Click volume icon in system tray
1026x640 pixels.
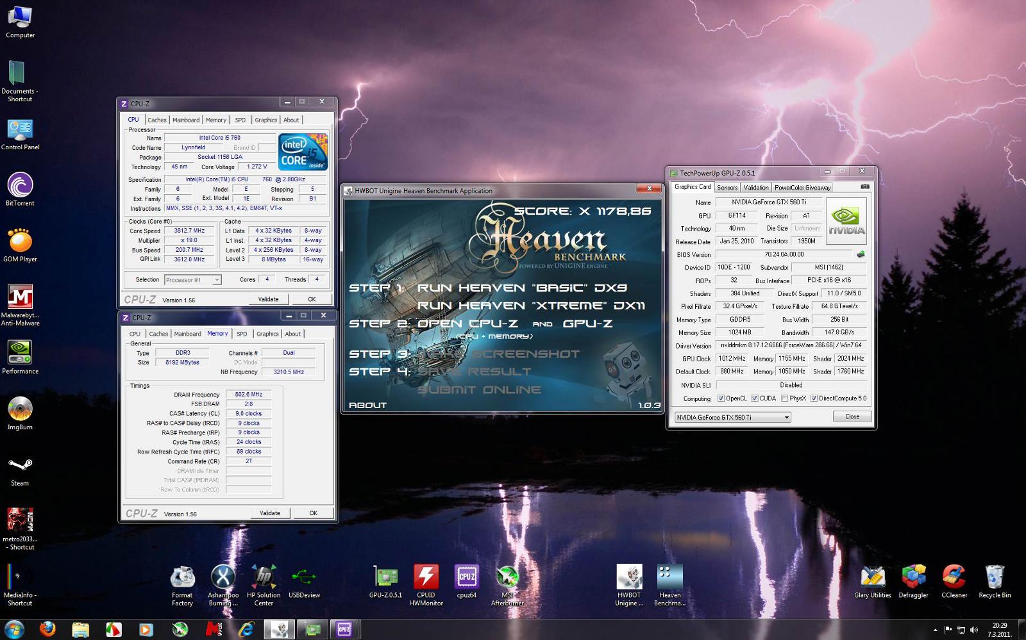tap(974, 630)
